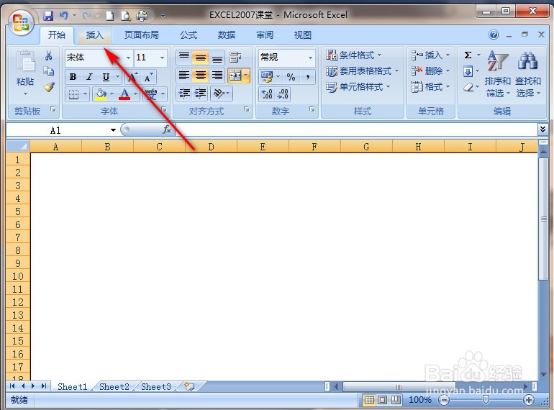Switch to the 公式 ribbon tab
Viewport: 554px width, 410px height.
(x=189, y=35)
